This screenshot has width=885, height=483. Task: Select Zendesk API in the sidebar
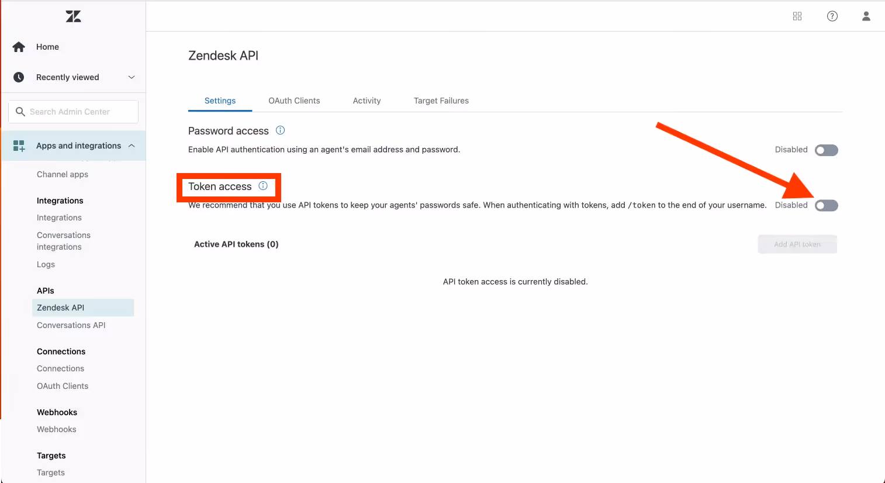tap(83, 308)
